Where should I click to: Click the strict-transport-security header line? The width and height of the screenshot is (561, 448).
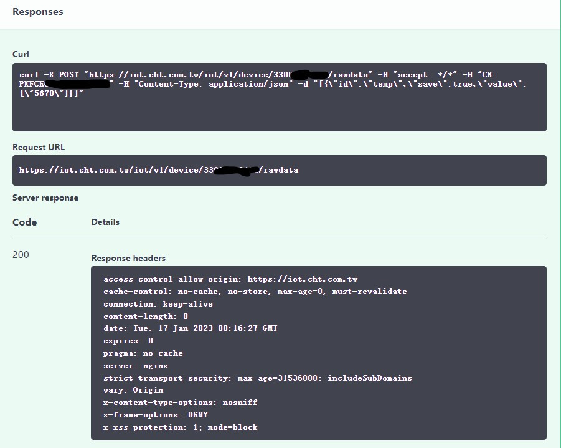[x=258, y=378]
